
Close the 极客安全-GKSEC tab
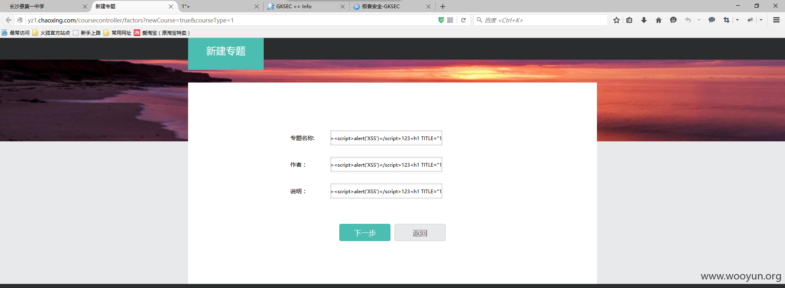428,7
